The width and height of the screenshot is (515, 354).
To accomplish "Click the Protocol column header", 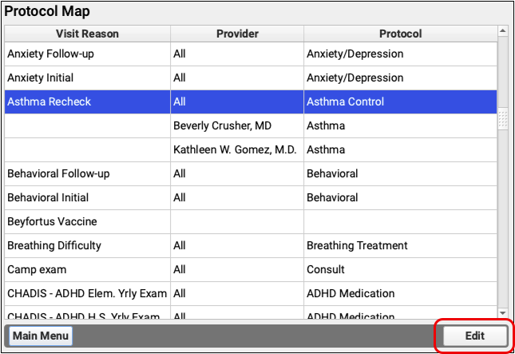I will 399,34.
